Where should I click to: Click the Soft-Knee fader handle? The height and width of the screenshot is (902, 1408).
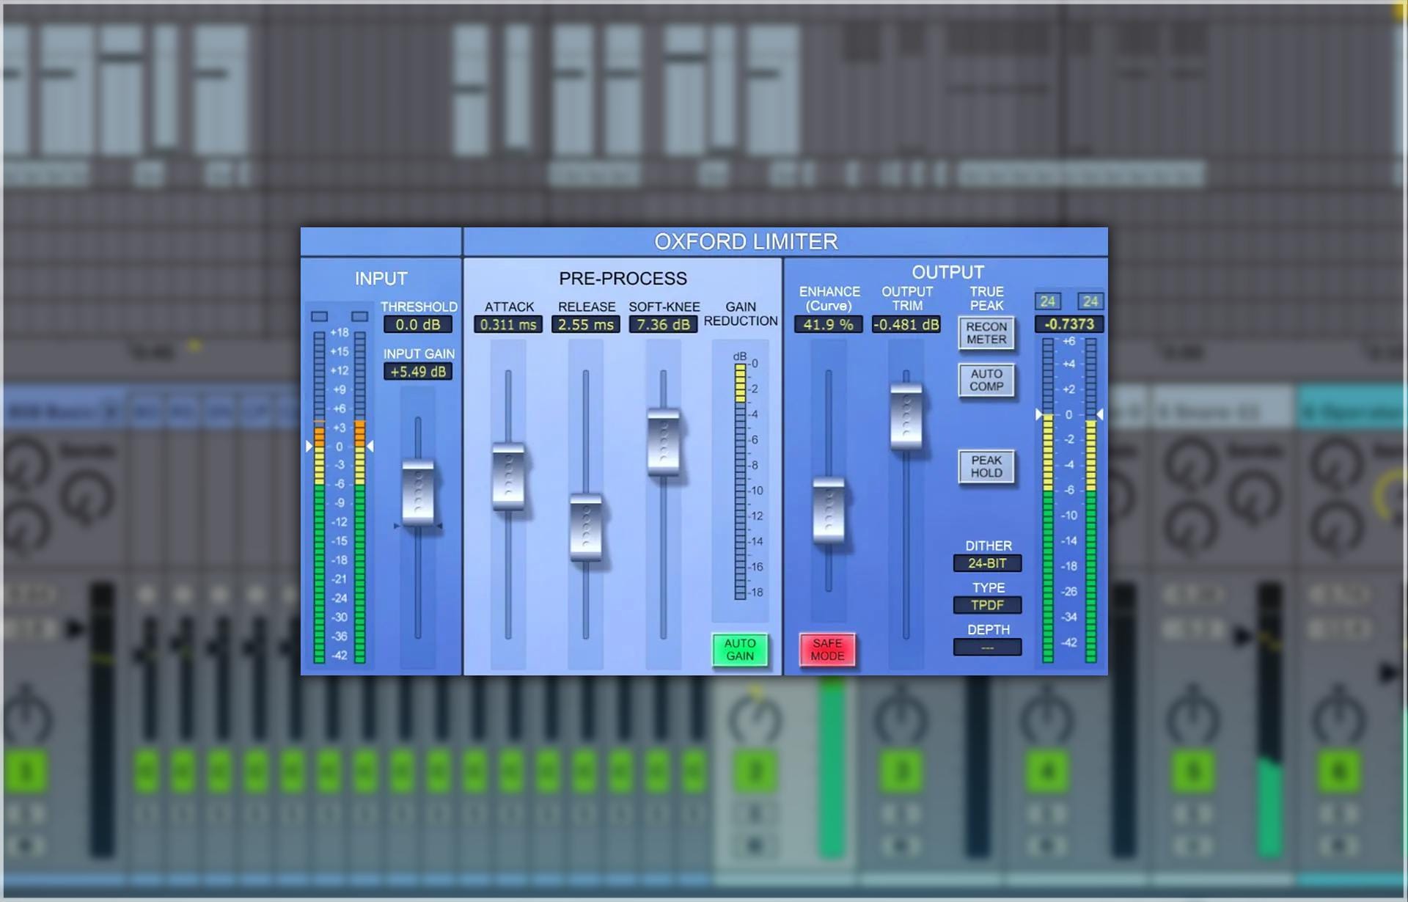pos(664,442)
